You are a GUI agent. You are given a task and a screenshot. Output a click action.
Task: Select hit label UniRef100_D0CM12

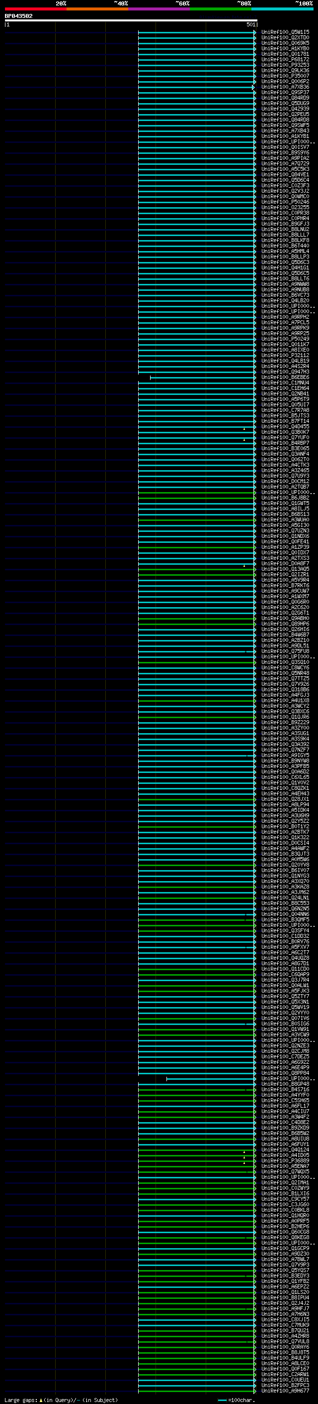(x=285, y=481)
